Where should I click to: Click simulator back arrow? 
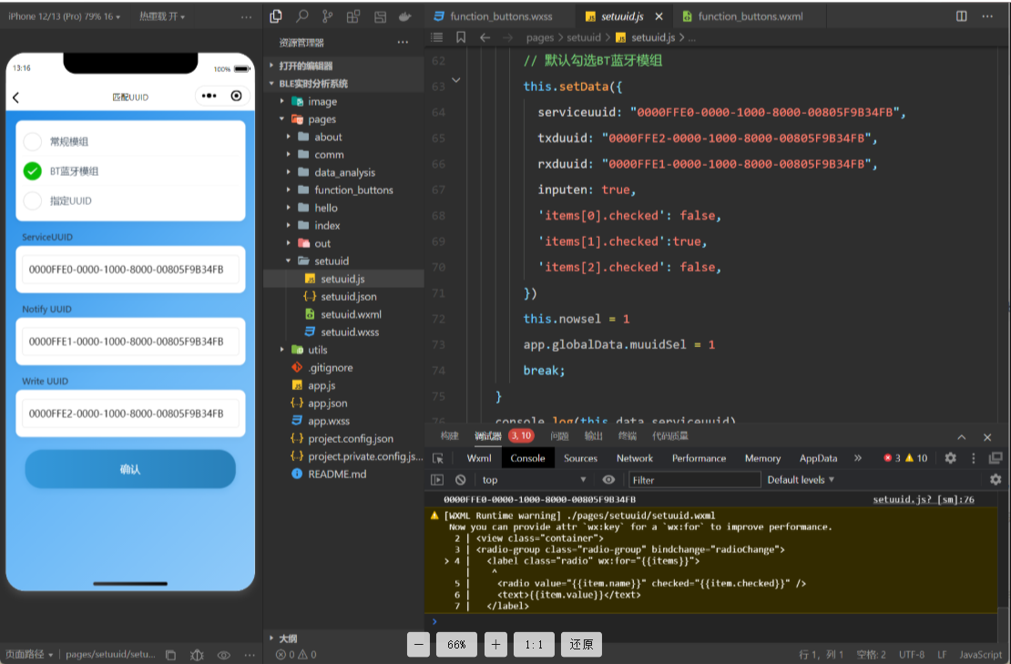[16, 97]
